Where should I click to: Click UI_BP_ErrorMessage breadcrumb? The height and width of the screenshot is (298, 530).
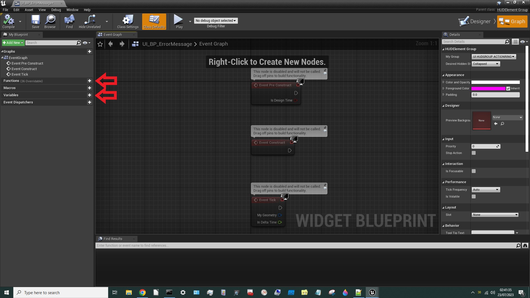(167, 44)
